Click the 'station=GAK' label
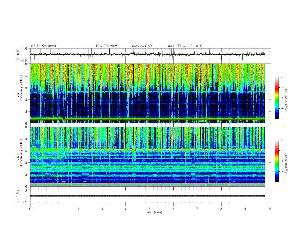The height and width of the screenshot is (234, 303). pyautogui.click(x=142, y=46)
